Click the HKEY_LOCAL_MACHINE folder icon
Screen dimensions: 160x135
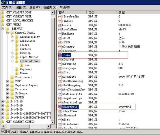tap(3, 21)
